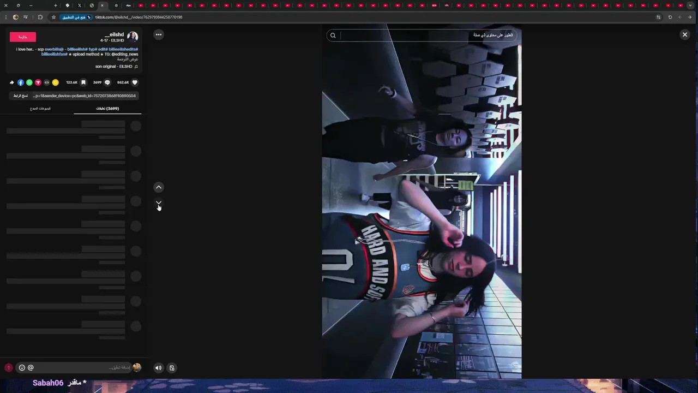Go forward to the next page
The height and width of the screenshot is (393, 698).
680,17
